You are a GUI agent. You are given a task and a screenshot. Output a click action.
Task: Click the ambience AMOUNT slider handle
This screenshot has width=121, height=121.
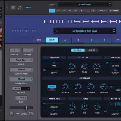[44, 104]
